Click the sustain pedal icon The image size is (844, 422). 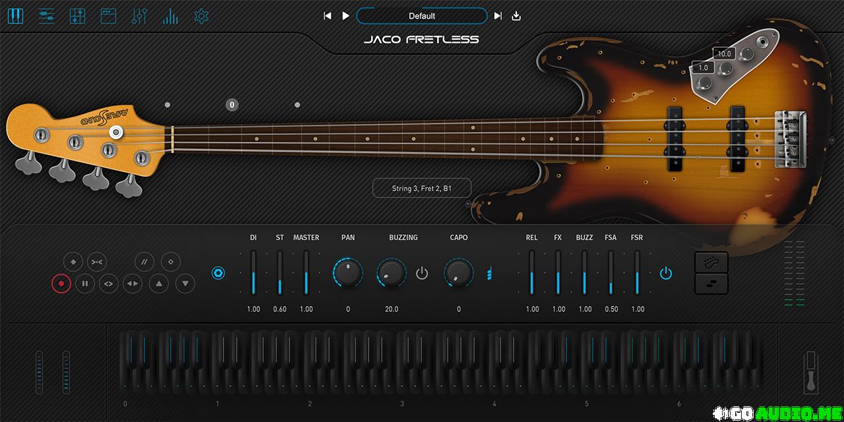coord(810,373)
